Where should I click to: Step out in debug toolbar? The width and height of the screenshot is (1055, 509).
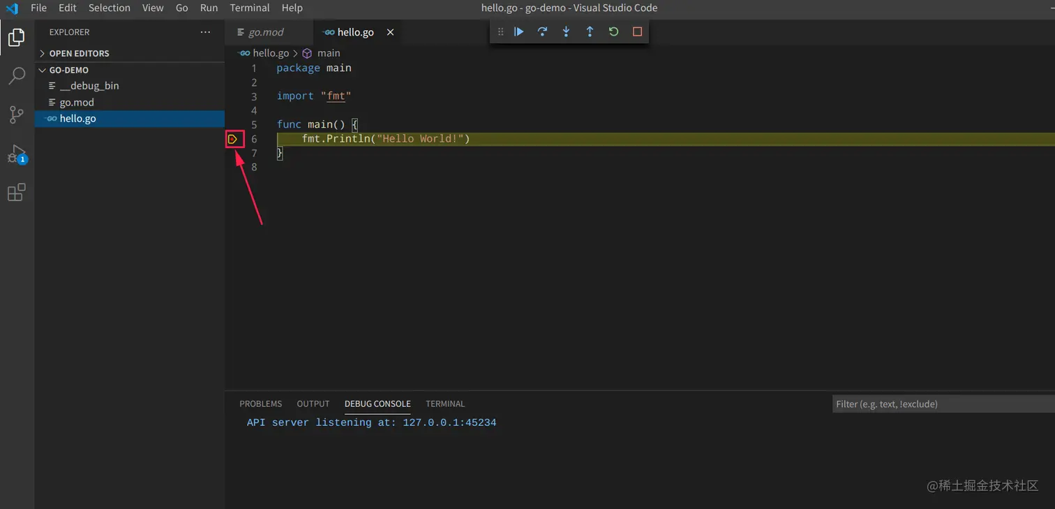pyautogui.click(x=590, y=31)
